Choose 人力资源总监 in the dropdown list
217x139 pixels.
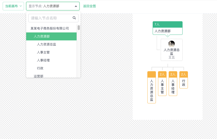click(51, 44)
